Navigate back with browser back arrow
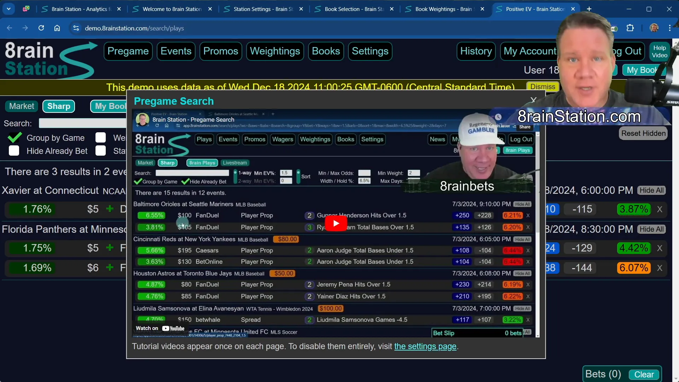679x382 pixels. tap(10, 28)
